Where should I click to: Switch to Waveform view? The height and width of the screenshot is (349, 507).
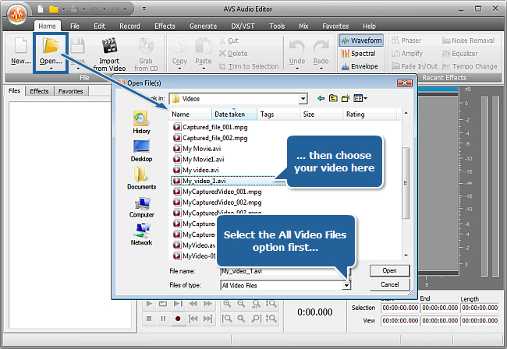click(361, 41)
